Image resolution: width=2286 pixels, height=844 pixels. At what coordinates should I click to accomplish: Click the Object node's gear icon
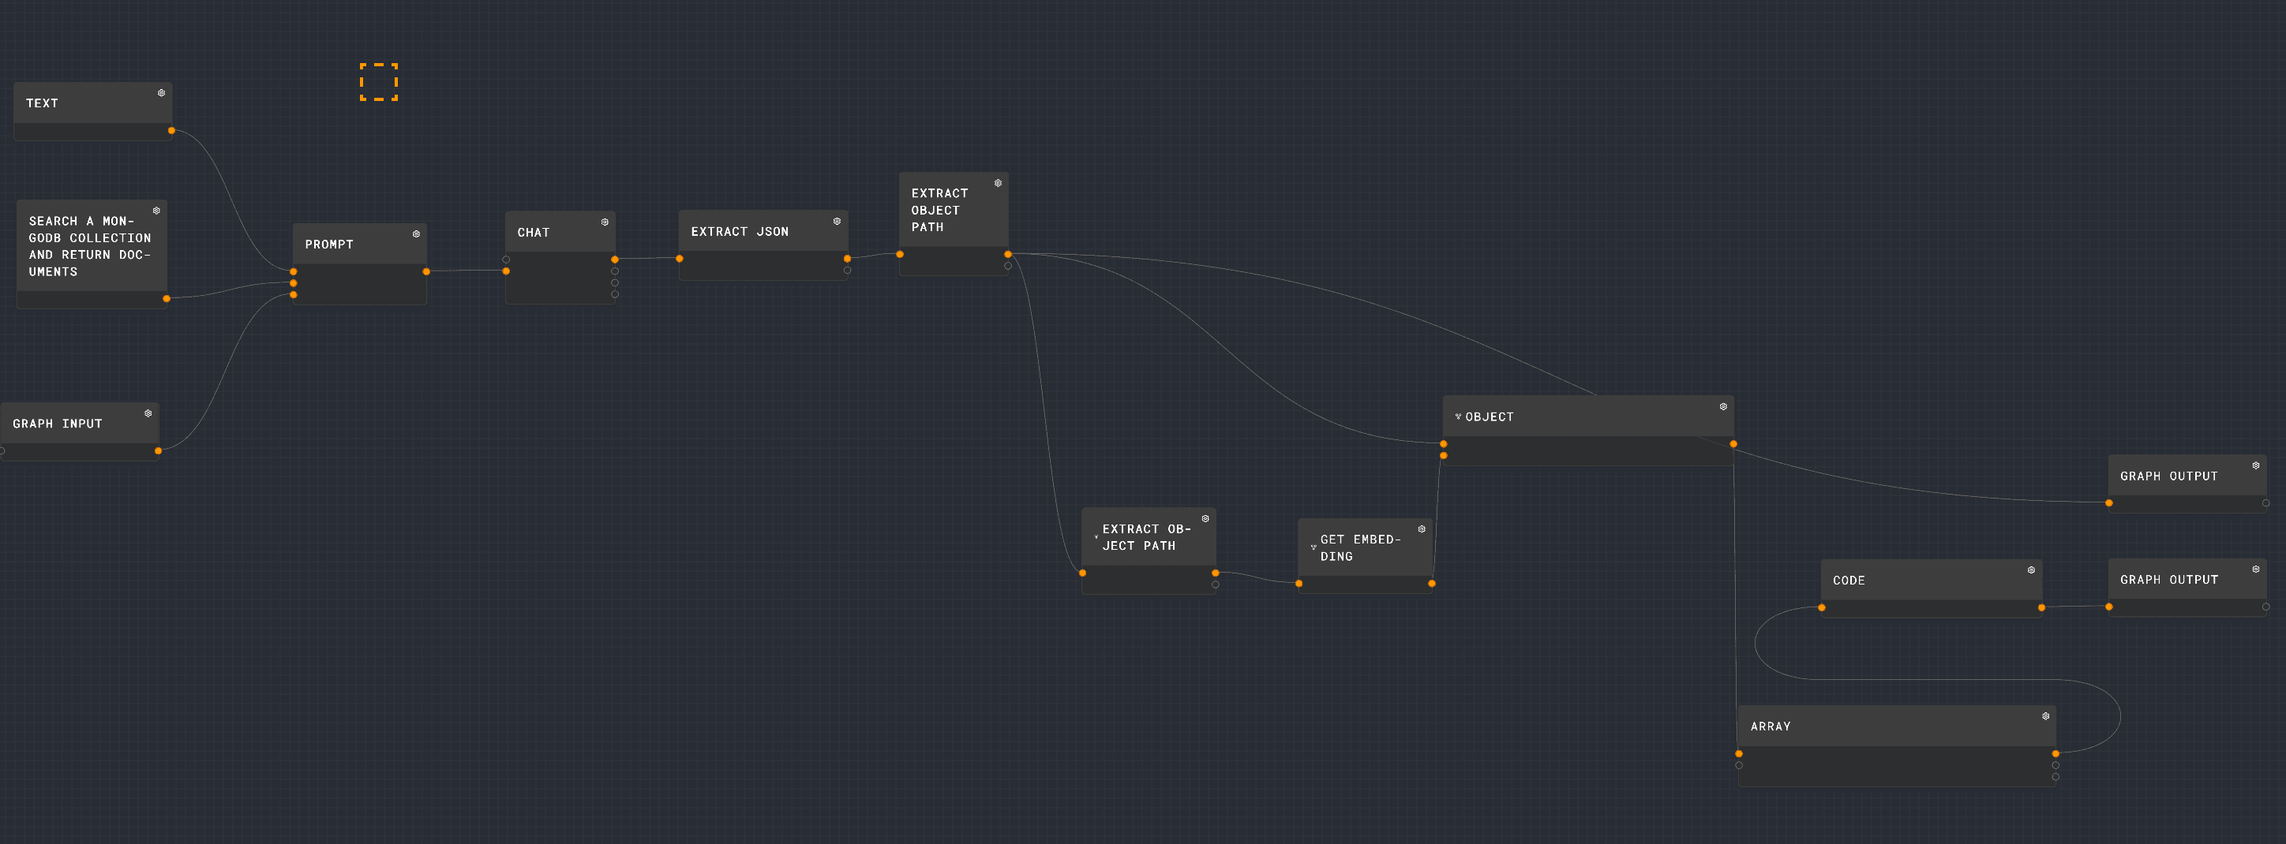coord(1722,407)
